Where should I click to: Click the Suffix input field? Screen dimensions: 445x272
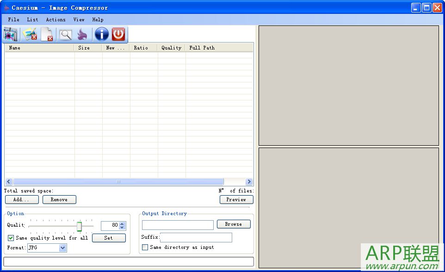(x=196, y=237)
